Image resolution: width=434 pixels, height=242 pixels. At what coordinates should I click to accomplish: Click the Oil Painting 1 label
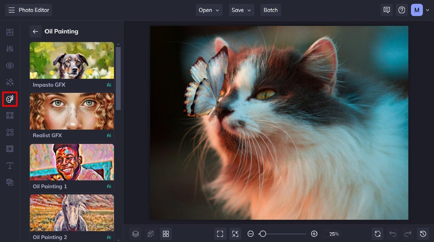coord(50,186)
